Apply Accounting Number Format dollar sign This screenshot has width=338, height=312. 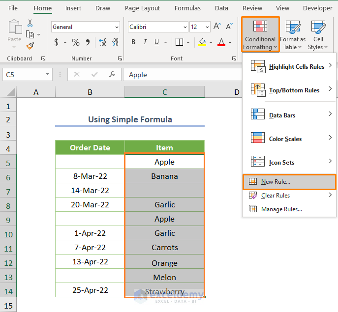click(56, 42)
